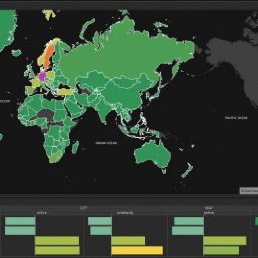The width and height of the screenshot is (258, 258).
Task: Click the Indian Ocean map label
Action: coord(106,143)
